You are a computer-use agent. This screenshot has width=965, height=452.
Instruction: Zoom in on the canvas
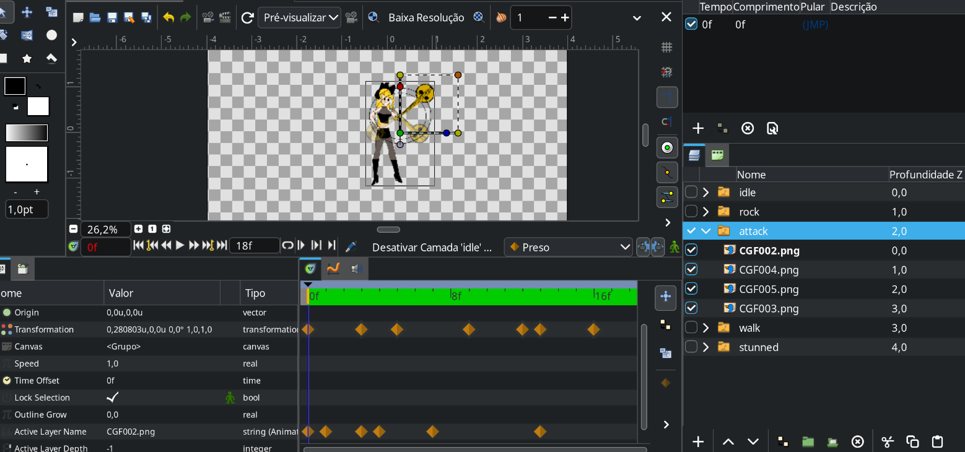coord(139,229)
